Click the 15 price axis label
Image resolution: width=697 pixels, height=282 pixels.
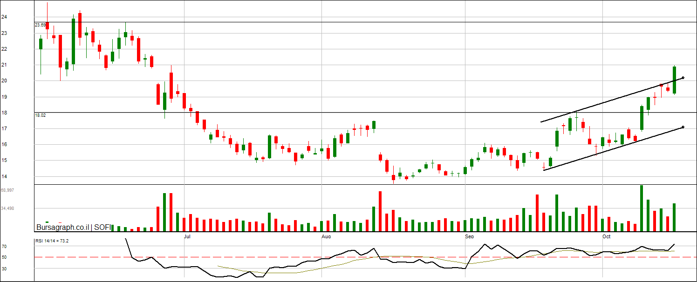click(x=4, y=161)
